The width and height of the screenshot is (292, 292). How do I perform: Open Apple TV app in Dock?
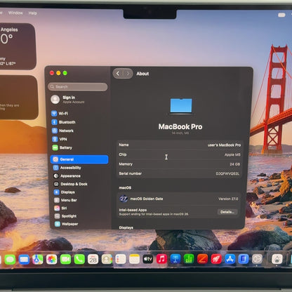pos(148,259)
